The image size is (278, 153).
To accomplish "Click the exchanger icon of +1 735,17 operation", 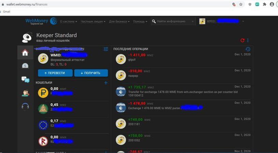I will pos(121,91).
